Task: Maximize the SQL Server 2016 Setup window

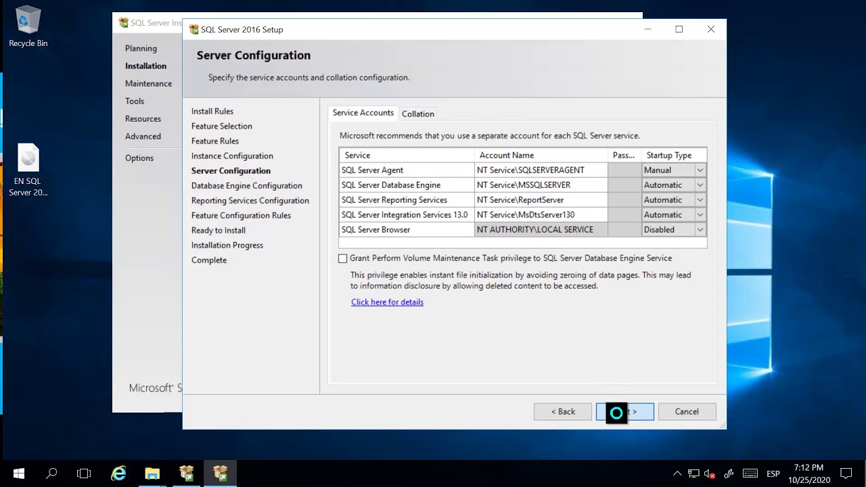Action: pyautogui.click(x=679, y=29)
